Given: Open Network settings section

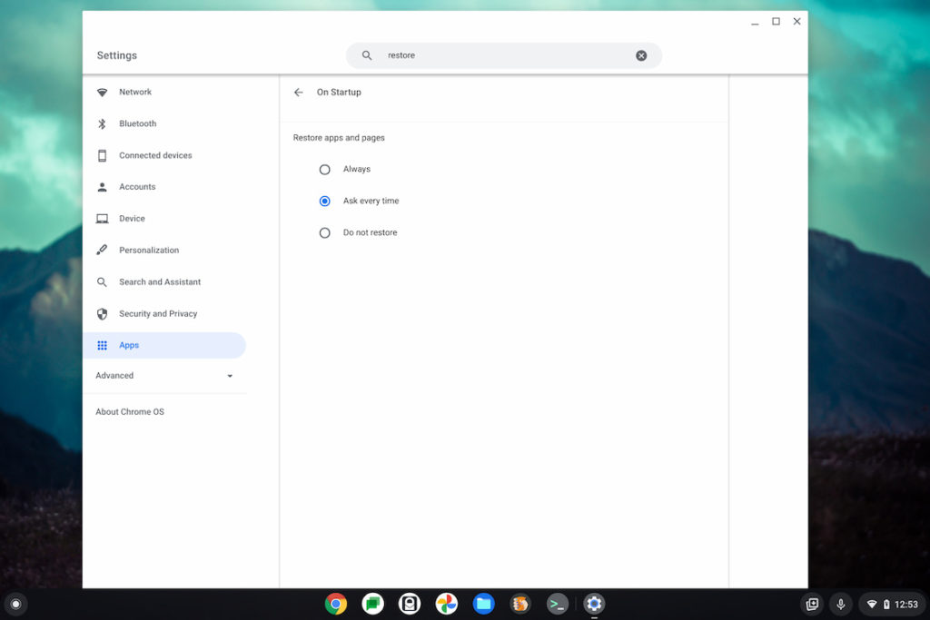Looking at the screenshot, I should pos(164,92).
